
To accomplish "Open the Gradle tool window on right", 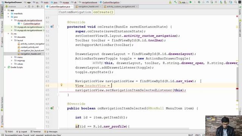I will [x=240, y=11].
